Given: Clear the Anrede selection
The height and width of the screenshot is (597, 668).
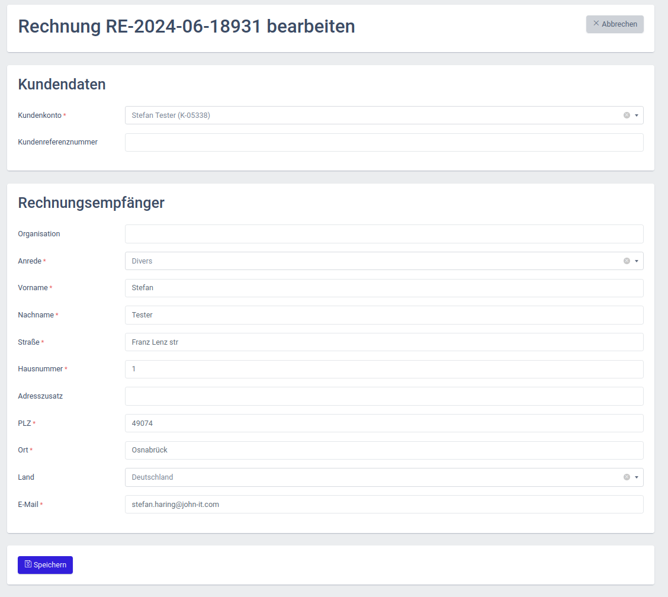Looking at the screenshot, I should [x=627, y=261].
